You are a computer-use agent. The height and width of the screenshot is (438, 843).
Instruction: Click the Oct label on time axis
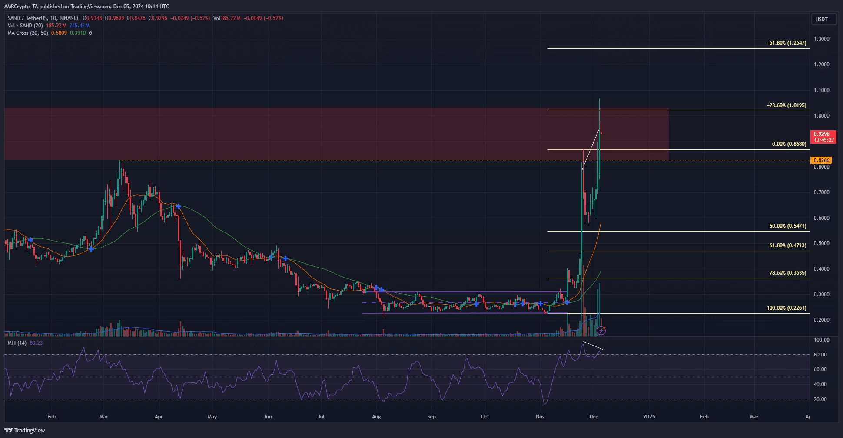coord(485,417)
